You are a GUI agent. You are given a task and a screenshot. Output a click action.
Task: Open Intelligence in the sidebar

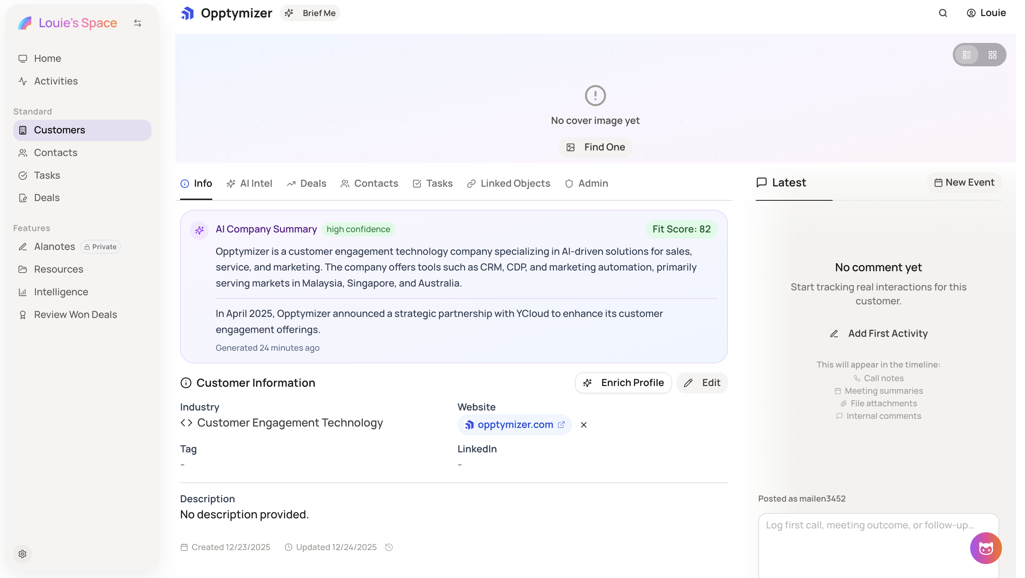click(82, 292)
